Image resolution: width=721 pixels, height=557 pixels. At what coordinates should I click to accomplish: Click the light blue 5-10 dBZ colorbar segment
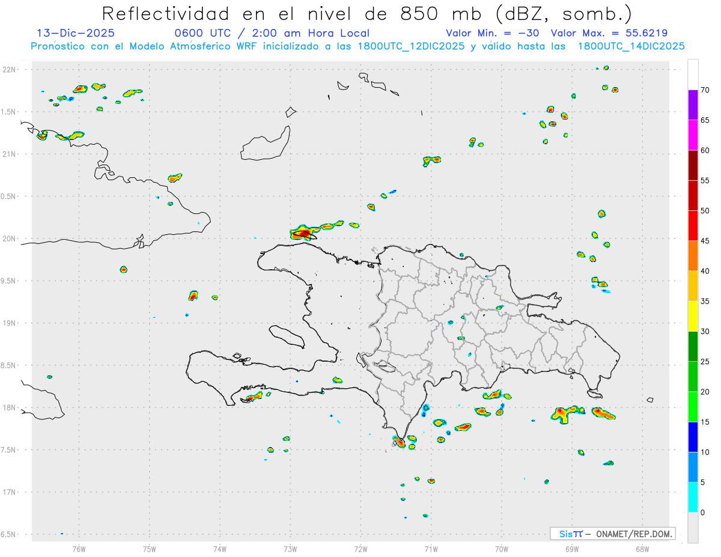693,467
